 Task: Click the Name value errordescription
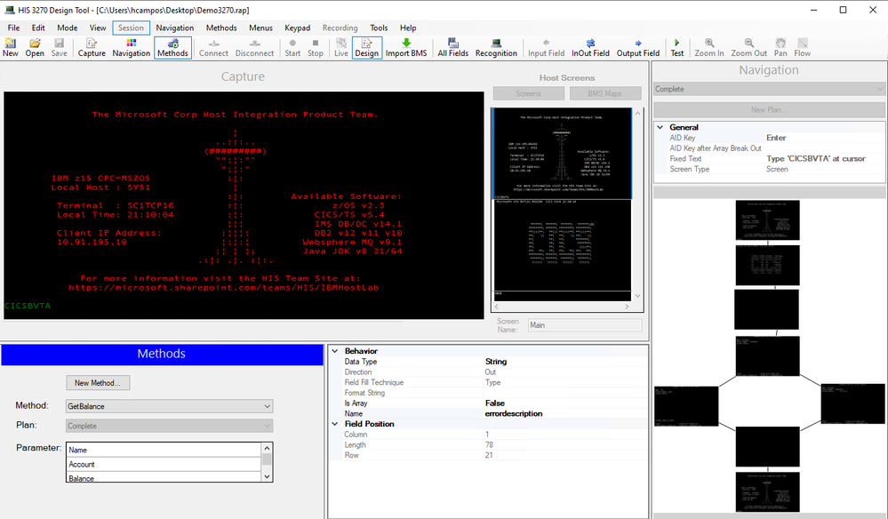pyautogui.click(x=514, y=414)
